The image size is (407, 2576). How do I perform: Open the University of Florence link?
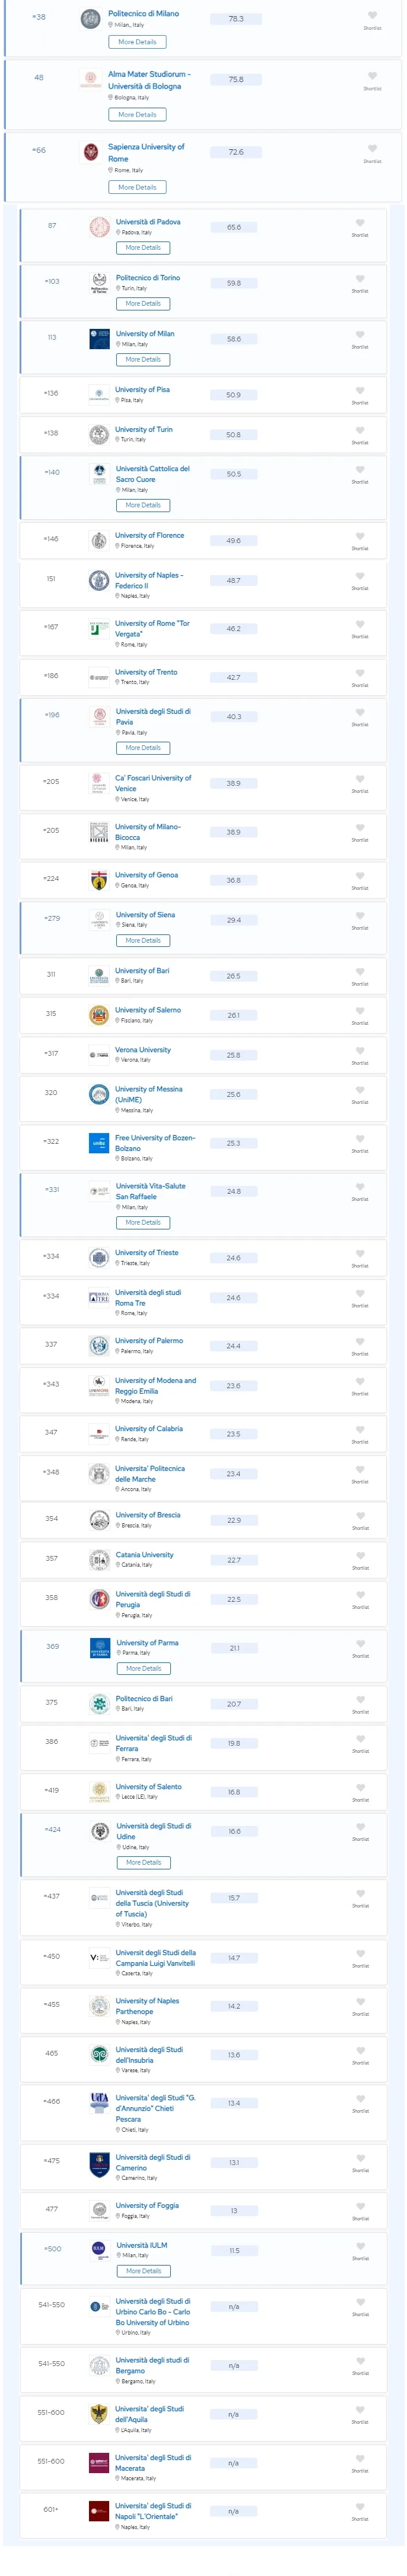click(150, 536)
